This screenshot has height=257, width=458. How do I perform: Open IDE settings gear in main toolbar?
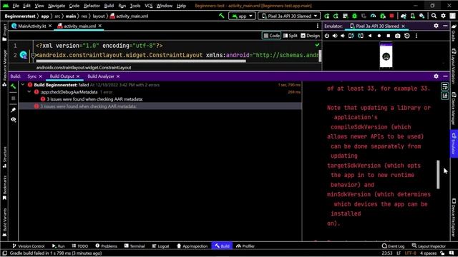click(x=444, y=16)
